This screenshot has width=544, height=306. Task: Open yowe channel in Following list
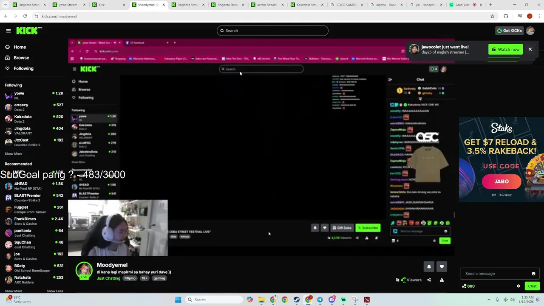[x=34, y=95]
